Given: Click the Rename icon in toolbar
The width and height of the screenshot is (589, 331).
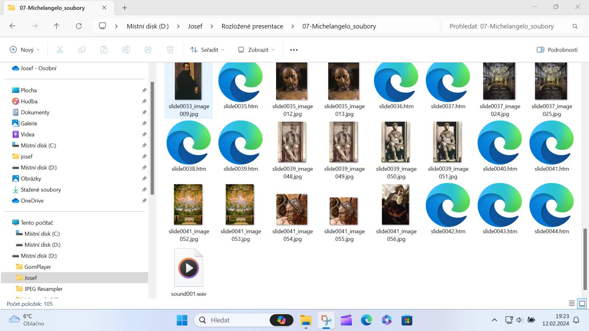Looking at the screenshot, I should 126,50.
